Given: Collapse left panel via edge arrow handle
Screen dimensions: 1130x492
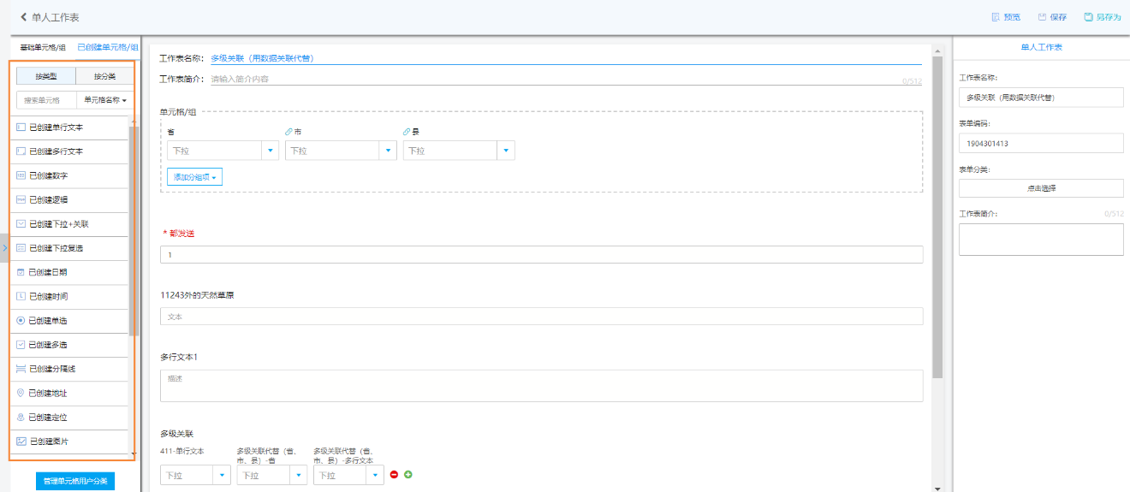Looking at the screenshot, I should 3,247.
